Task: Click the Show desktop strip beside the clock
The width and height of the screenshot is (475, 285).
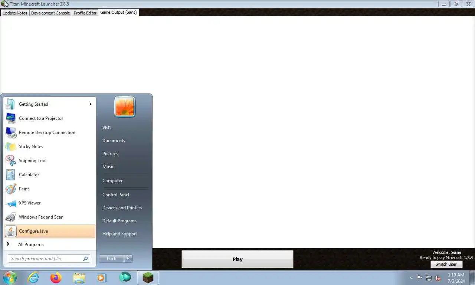Action: [x=472, y=278]
